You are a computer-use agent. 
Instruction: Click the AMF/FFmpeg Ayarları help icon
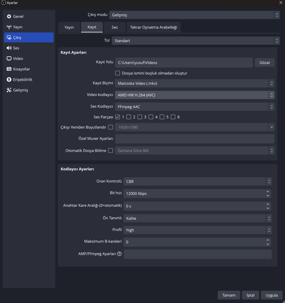[119, 254]
